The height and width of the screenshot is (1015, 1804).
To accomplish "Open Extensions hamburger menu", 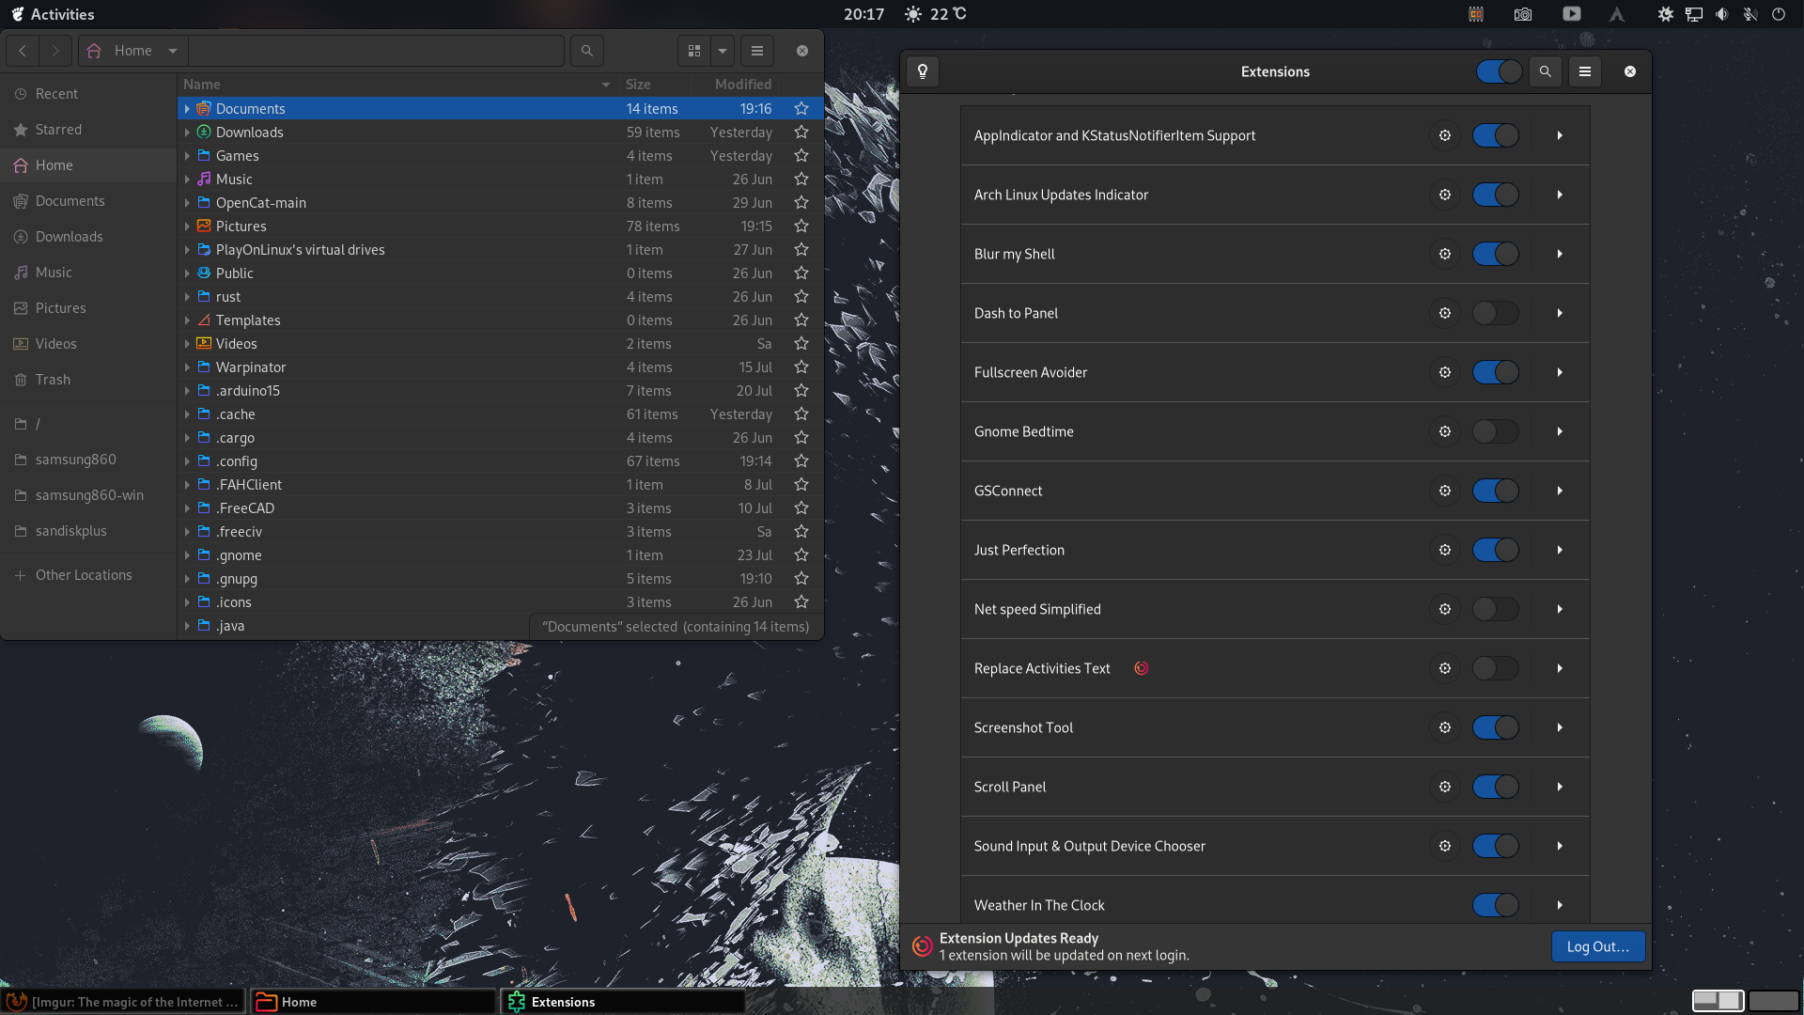I will pos(1585,71).
